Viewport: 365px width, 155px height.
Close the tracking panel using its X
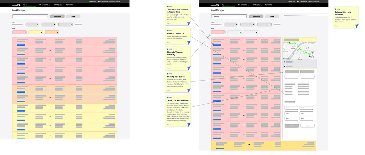(x=314, y=39)
